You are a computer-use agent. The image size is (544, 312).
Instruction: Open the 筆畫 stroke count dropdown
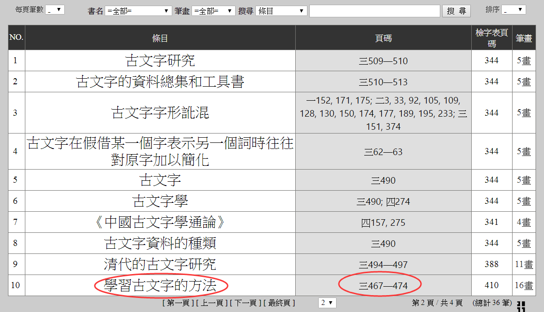click(x=213, y=11)
